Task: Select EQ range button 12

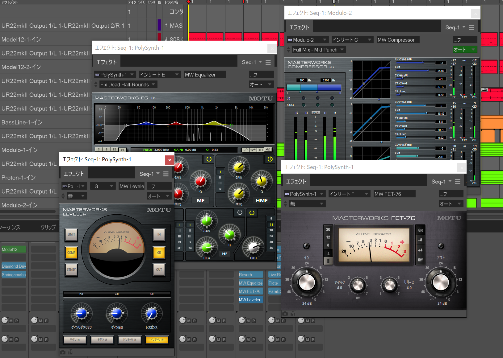Action: (x=114, y=150)
